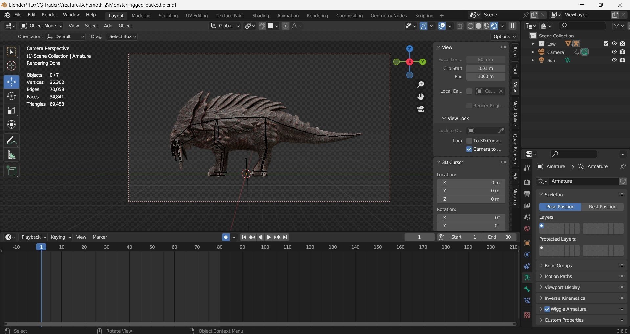Screen dimensions: 630x334
Task: Toggle Wiggle Armature checkbox
Action: click(547, 309)
